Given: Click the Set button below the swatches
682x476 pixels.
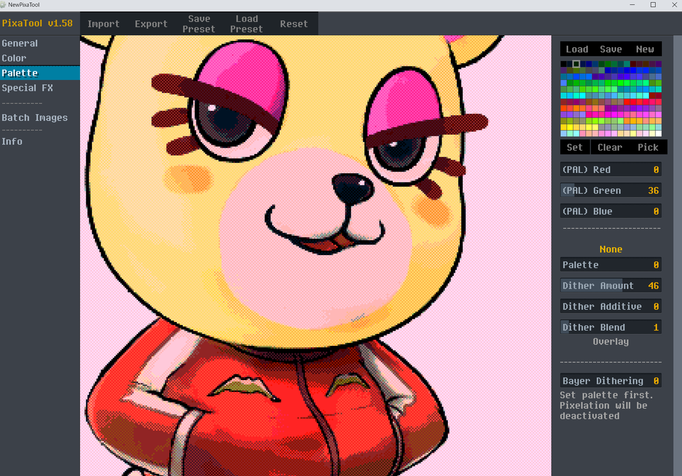Looking at the screenshot, I should tap(575, 147).
